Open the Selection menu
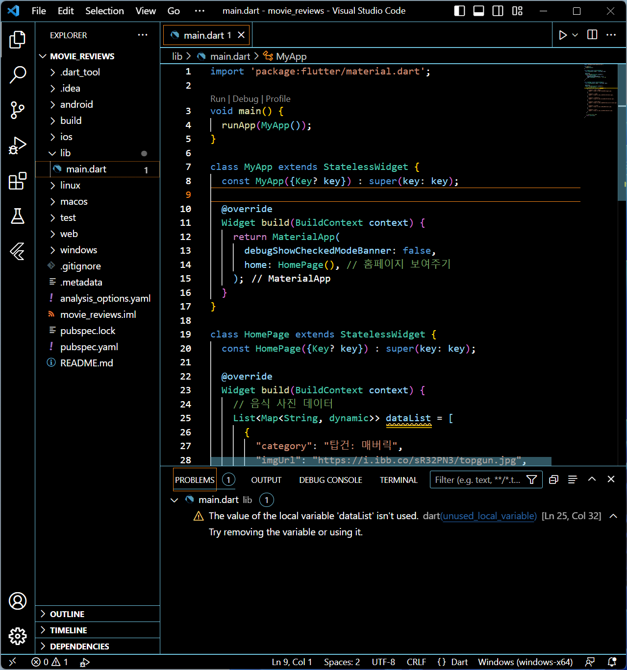The image size is (627, 670). tap(104, 11)
